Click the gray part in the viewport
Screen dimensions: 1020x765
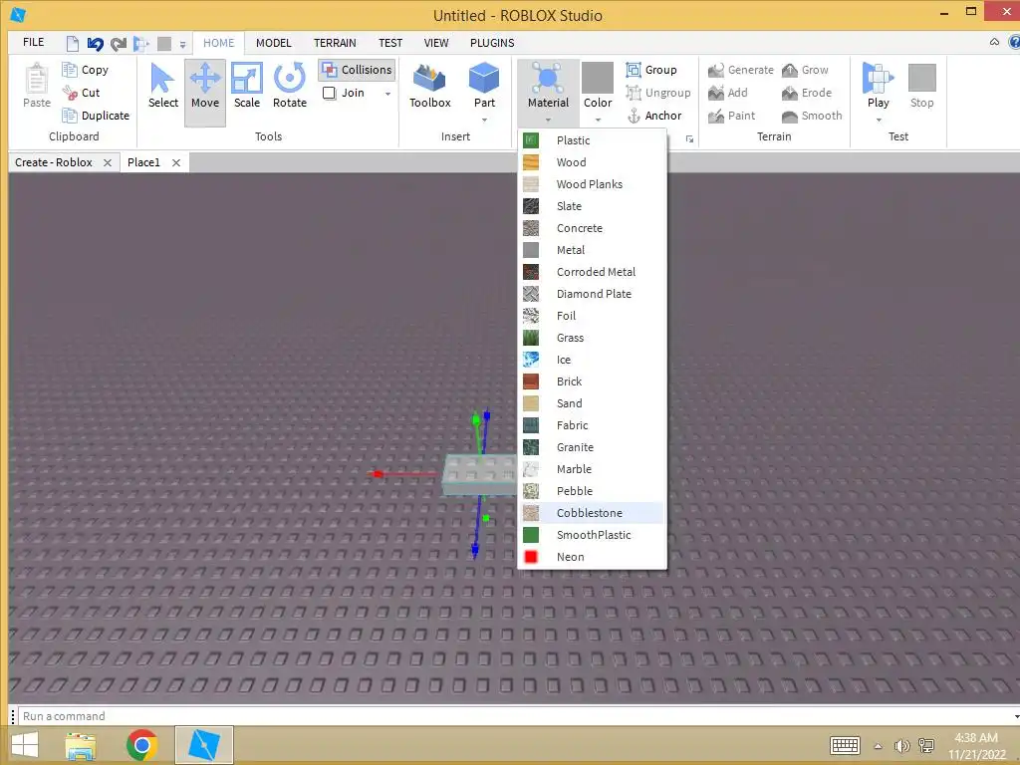click(x=478, y=475)
